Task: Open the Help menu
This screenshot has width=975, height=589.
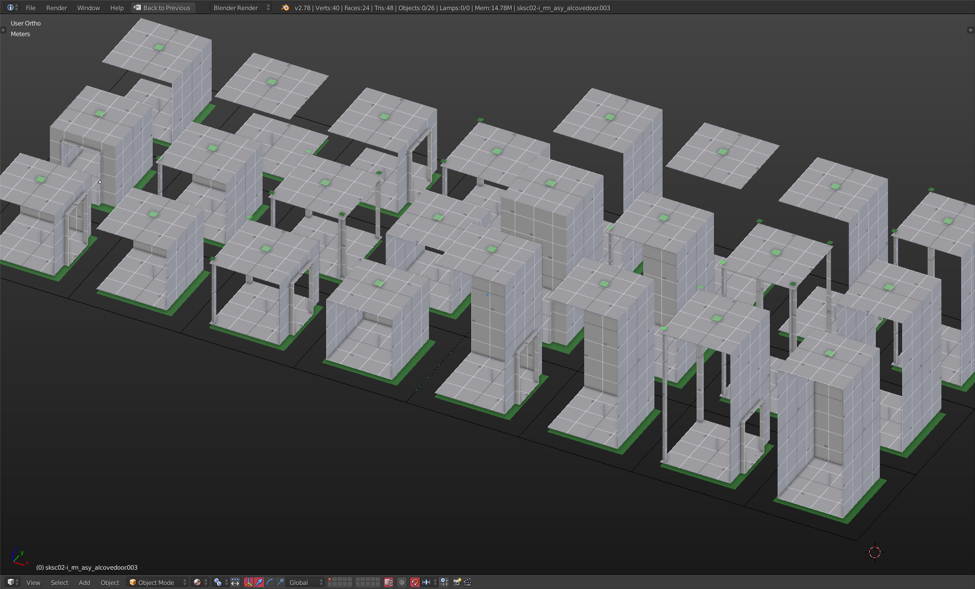Action: point(117,8)
